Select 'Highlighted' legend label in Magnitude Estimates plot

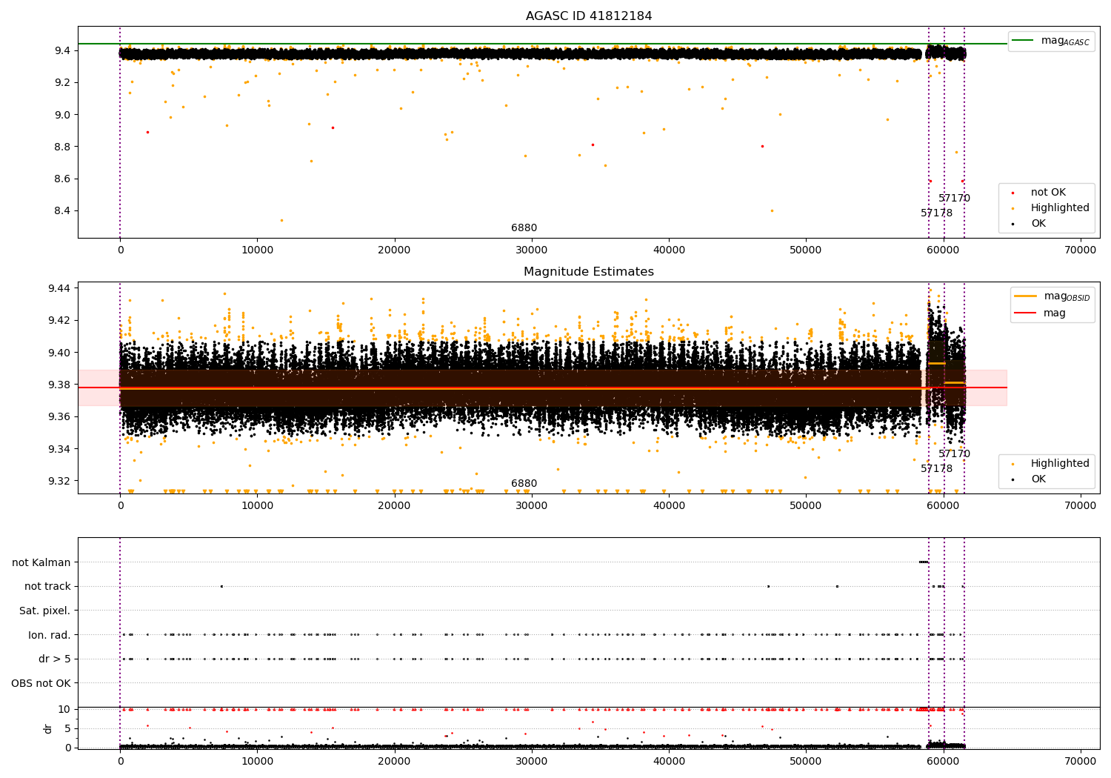1060,464
